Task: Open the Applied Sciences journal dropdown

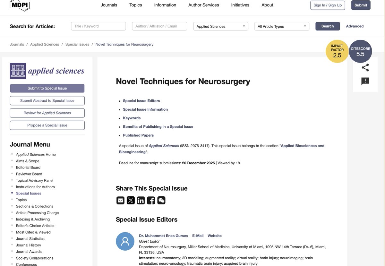Action: pyautogui.click(x=221, y=26)
